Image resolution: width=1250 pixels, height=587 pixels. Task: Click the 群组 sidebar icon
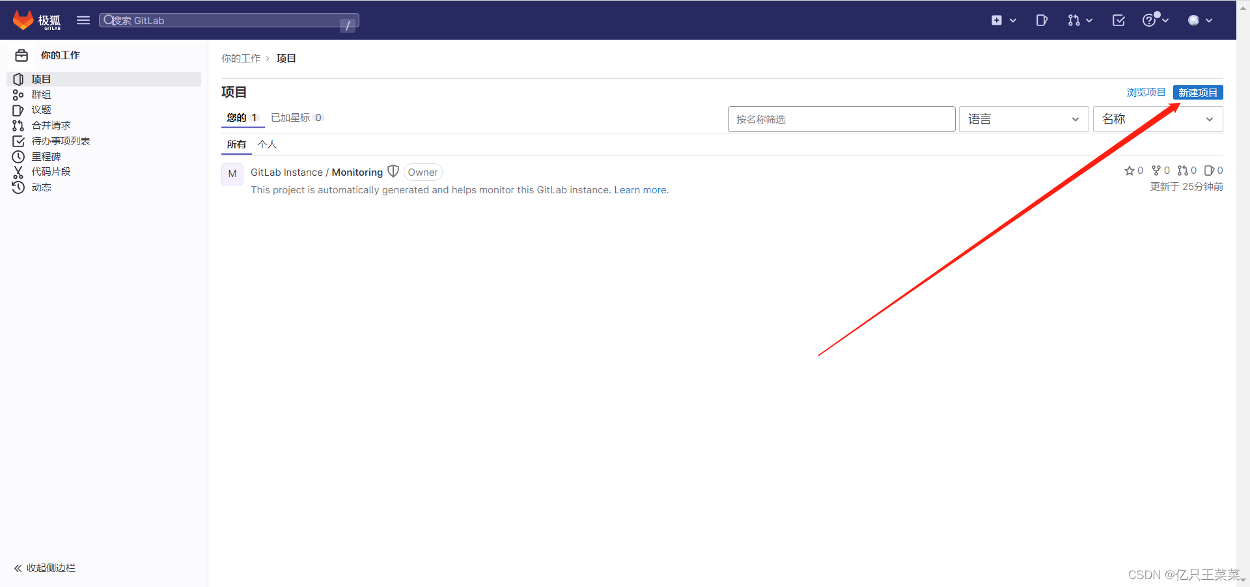pyautogui.click(x=18, y=95)
